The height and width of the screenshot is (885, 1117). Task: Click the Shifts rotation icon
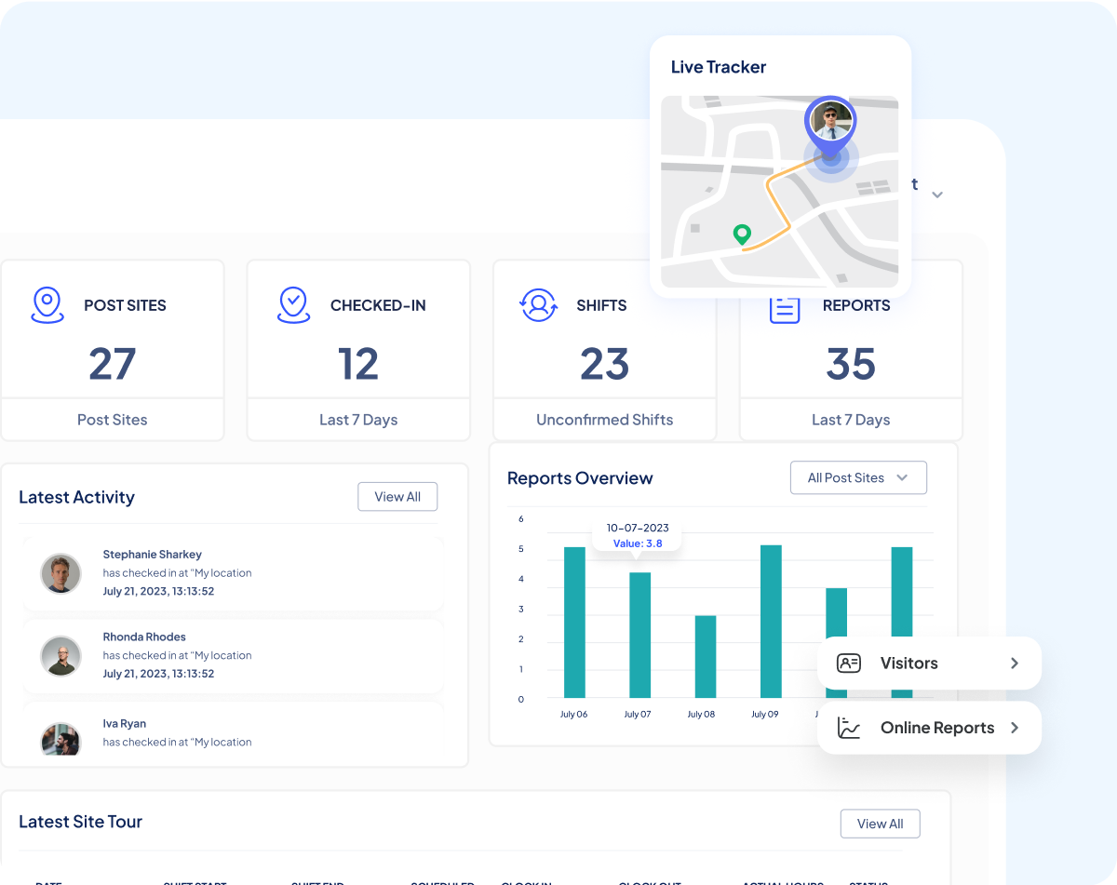pyautogui.click(x=538, y=304)
